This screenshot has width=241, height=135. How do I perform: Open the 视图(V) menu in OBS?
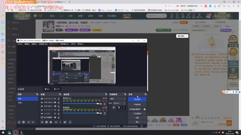pyautogui.click(x=34, y=44)
